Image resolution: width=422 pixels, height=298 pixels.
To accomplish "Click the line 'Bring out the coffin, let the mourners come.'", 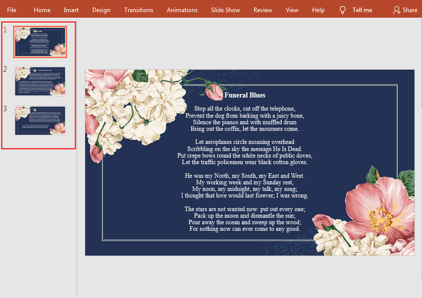I will click(x=245, y=129).
